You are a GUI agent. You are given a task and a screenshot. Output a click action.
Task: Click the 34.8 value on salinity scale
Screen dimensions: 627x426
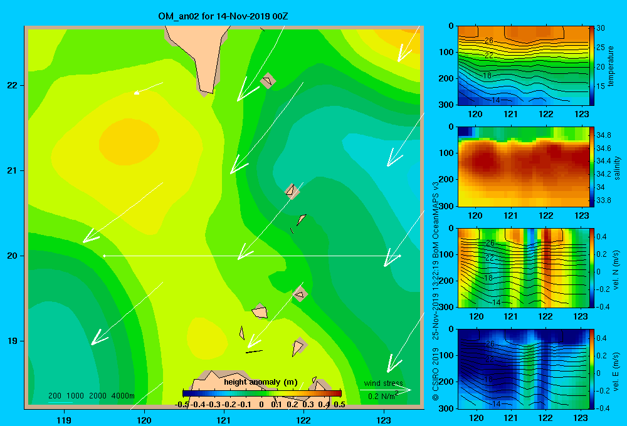[604, 135]
